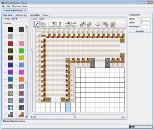Viewport: 154px width, 130px height.
Task: Select radio button for dark green wool
Action: [6, 51]
